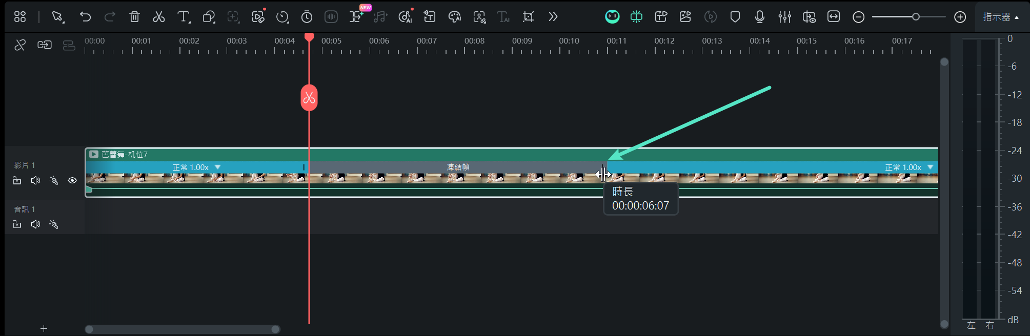Select the Text tool
The image size is (1030, 336).
pyautogui.click(x=183, y=17)
